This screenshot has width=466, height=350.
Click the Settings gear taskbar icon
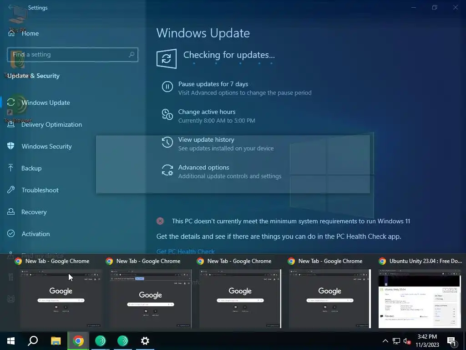[145, 341]
